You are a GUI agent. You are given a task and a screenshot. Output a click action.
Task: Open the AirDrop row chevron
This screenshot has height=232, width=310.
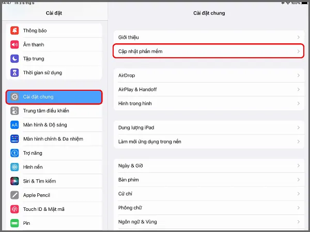[x=298, y=75]
